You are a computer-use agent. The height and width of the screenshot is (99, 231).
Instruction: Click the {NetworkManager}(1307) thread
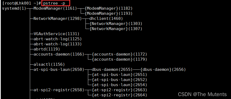[x=116, y=29]
